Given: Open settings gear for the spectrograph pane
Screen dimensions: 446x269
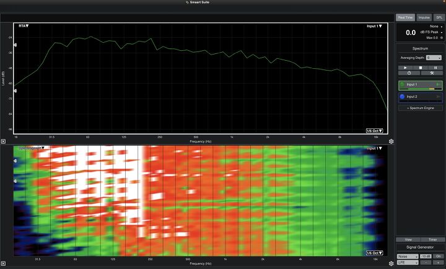Looking at the screenshot, I should click(x=391, y=263).
